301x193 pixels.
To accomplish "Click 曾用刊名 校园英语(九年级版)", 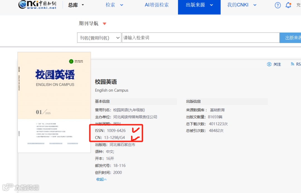I will [x=120, y=110].
